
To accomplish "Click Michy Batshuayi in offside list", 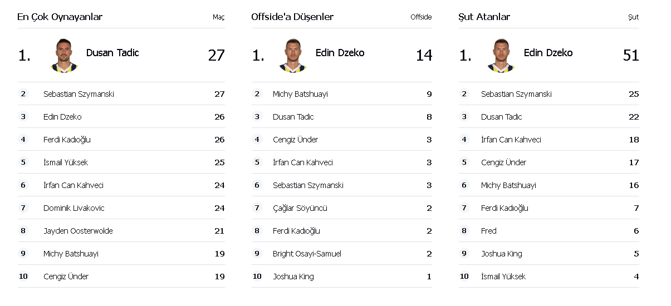I will (300, 94).
